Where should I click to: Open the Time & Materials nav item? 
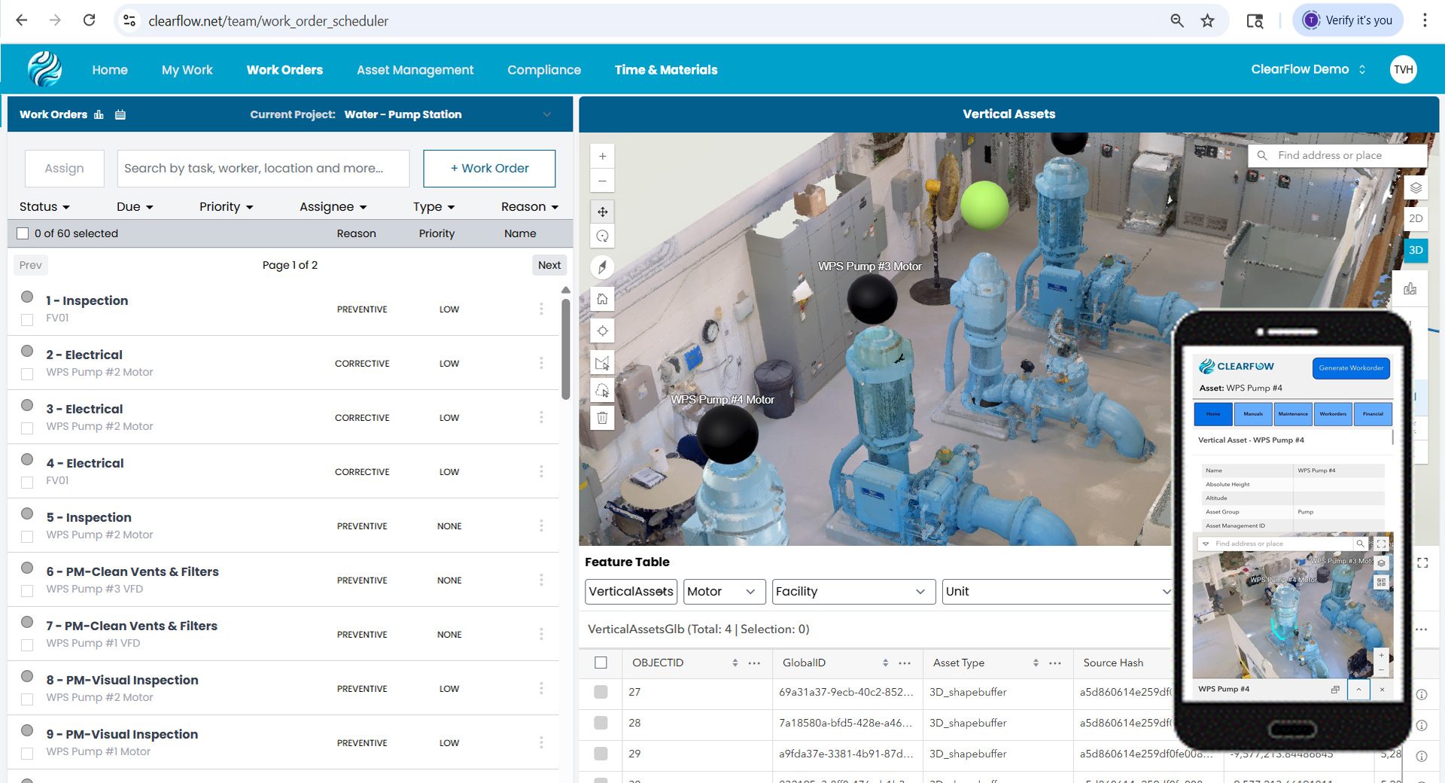(x=666, y=70)
